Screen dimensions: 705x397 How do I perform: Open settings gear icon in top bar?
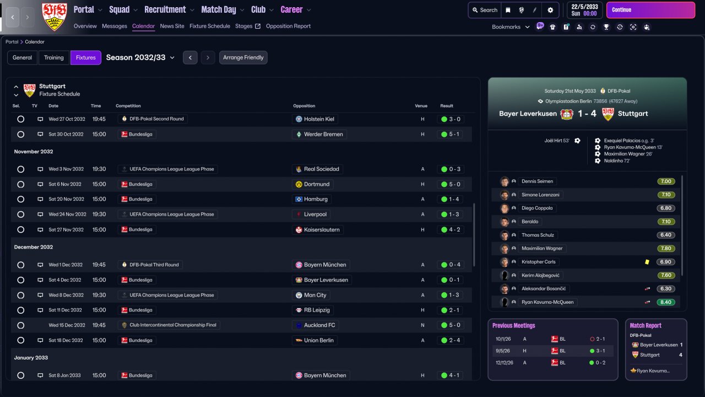(550, 10)
